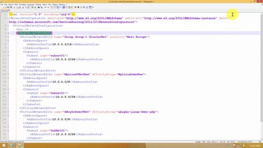
Task: Click the XMLSchema URL on line 2
Action: click(94, 18)
